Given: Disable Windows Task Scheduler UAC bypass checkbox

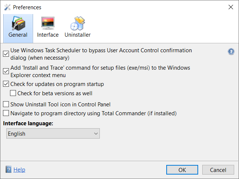Looking at the screenshot, I should [6, 54].
